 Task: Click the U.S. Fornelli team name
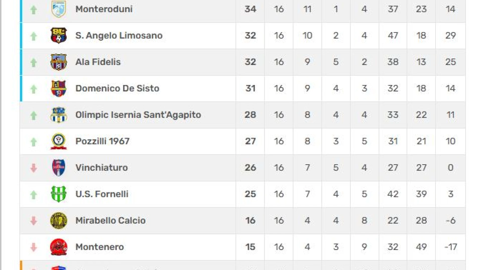[102, 194]
